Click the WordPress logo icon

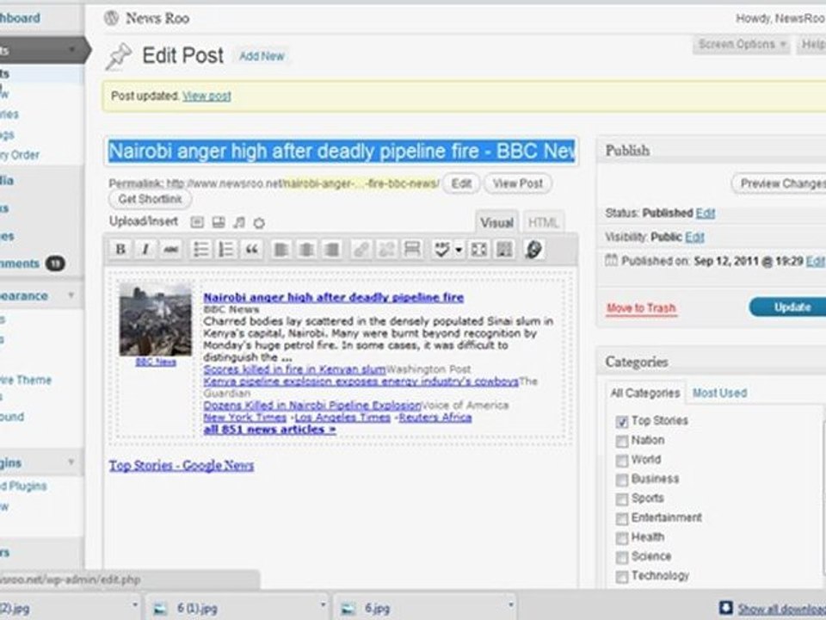(111, 18)
